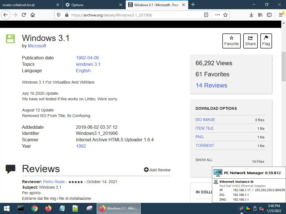The height and width of the screenshot is (214, 286).
Task: Click the scrollbar up arrow
Action: click(x=283, y=23)
